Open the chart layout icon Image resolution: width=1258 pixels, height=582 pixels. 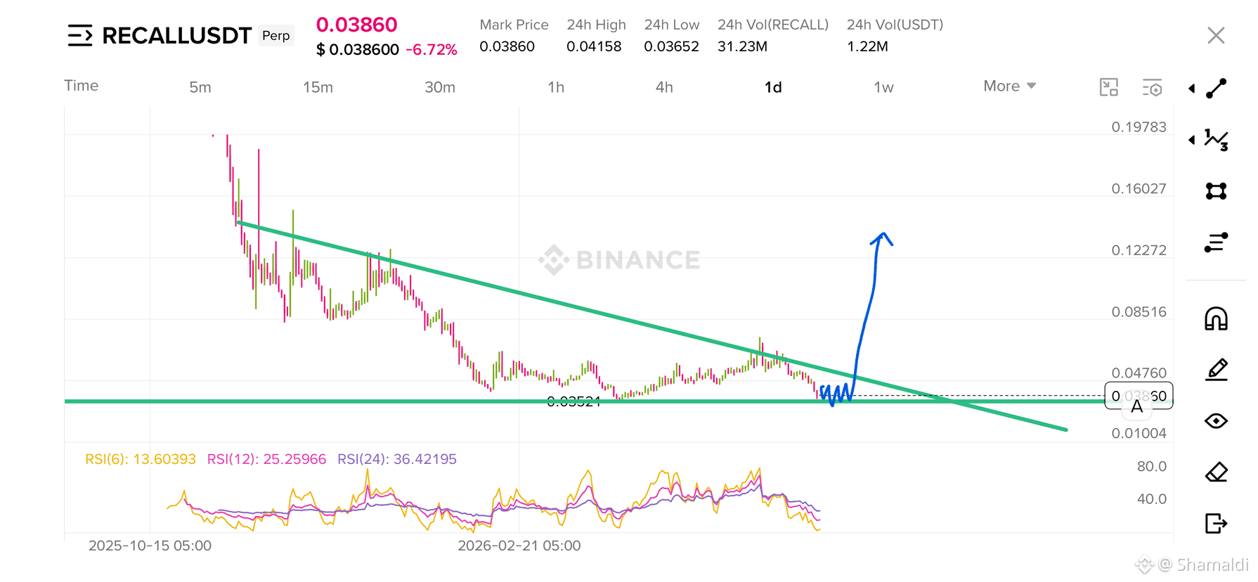tap(1109, 87)
